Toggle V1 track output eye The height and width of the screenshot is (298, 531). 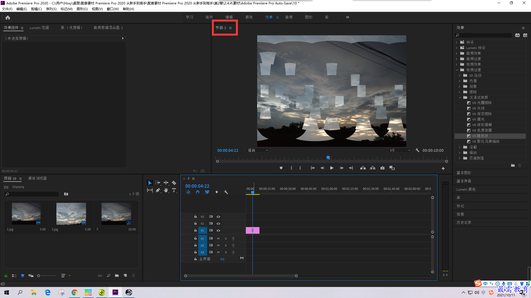click(218, 230)
